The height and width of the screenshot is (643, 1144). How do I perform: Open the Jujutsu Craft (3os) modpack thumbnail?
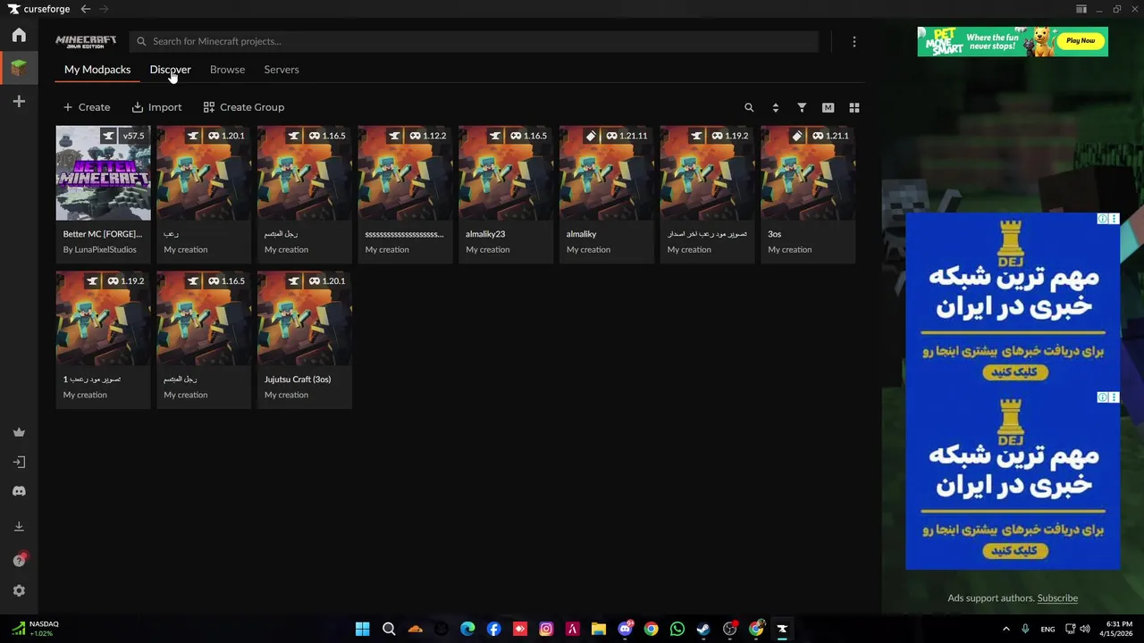[305, 319]
